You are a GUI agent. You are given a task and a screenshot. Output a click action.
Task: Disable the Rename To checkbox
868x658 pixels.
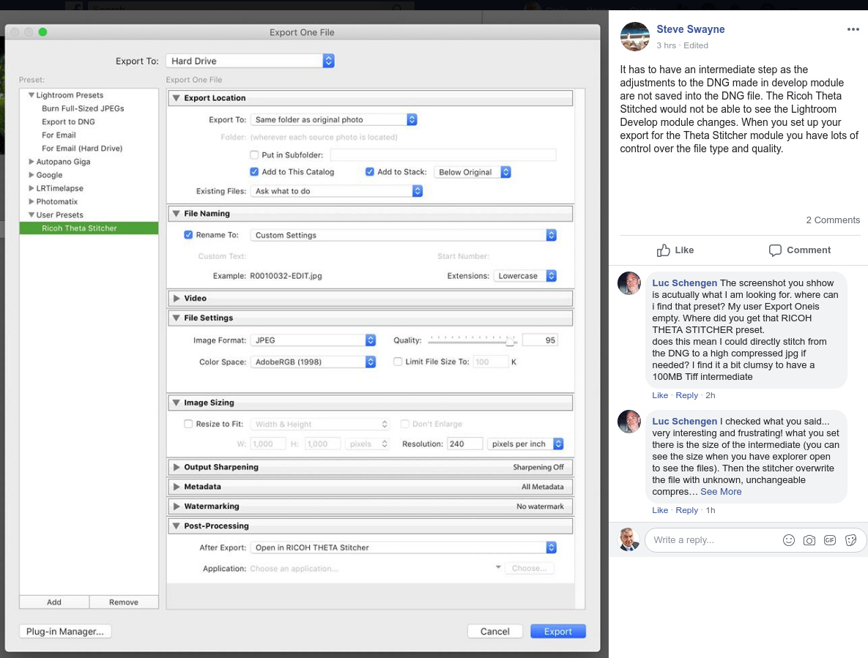(x=188, y=235)
